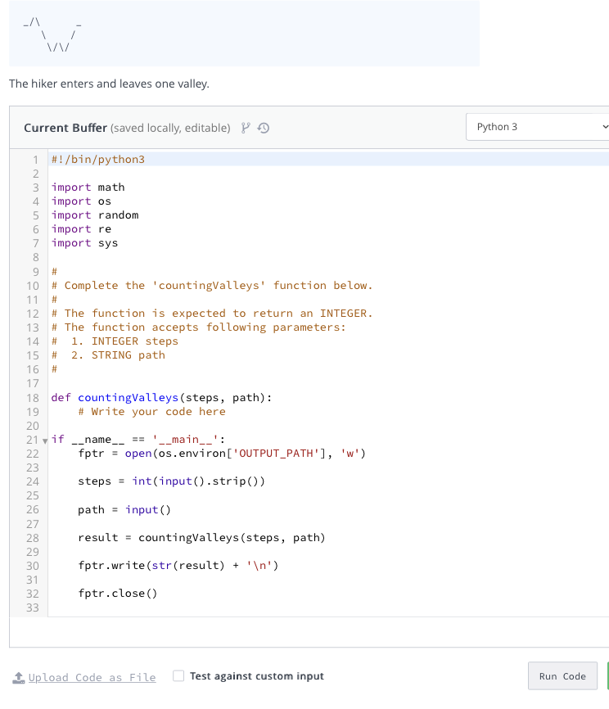Click the partially visible green button on the right
This screenshot has height=709, width=609.
point(607,675)
